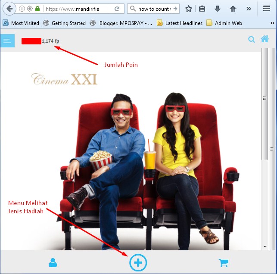Open the downloads arrow icon
The width and height of the screenshot is (277, 274).
tap(218, 9)
